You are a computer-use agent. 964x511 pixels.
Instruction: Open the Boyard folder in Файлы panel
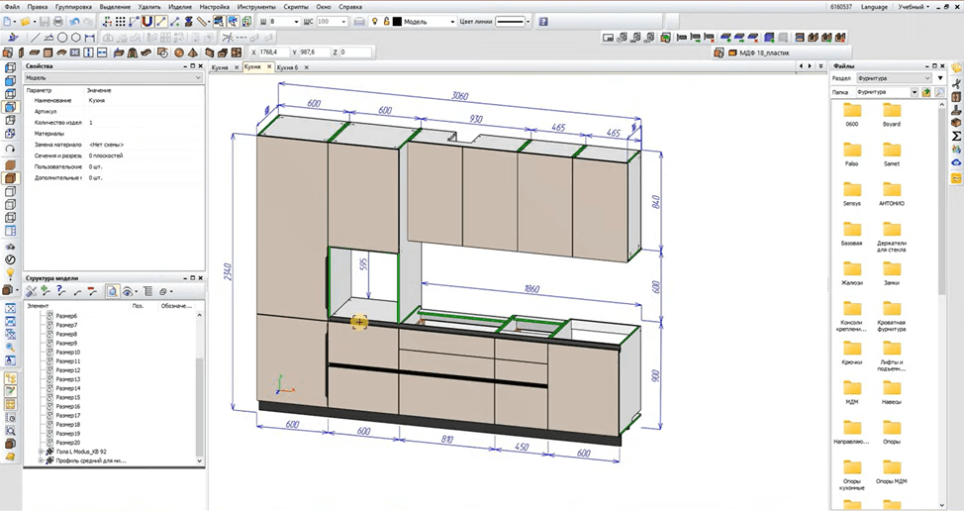[x=892, y=114]
